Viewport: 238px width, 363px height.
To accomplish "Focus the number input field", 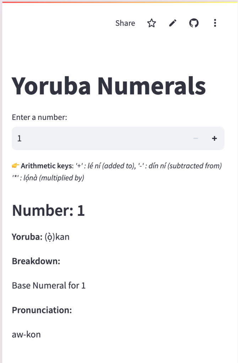I will click(x=99, y=139).
